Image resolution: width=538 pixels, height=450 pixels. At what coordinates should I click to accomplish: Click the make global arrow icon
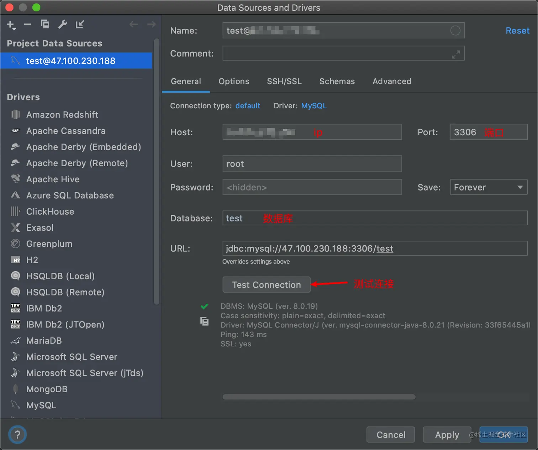coord(80,24)
